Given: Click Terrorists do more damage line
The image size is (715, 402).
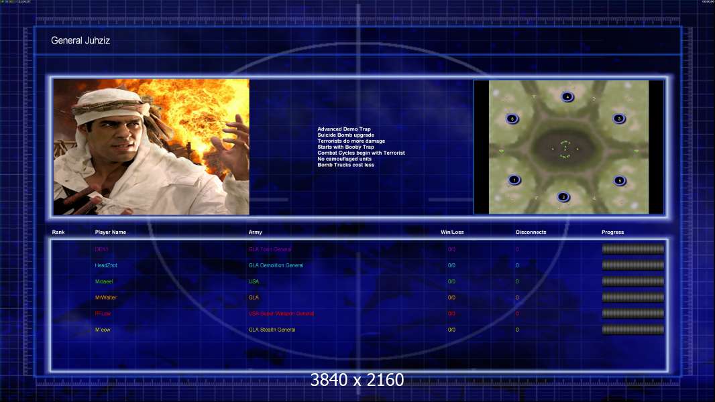Looking at the screenshot, I should pyautogui.click(x=351, y=141).
